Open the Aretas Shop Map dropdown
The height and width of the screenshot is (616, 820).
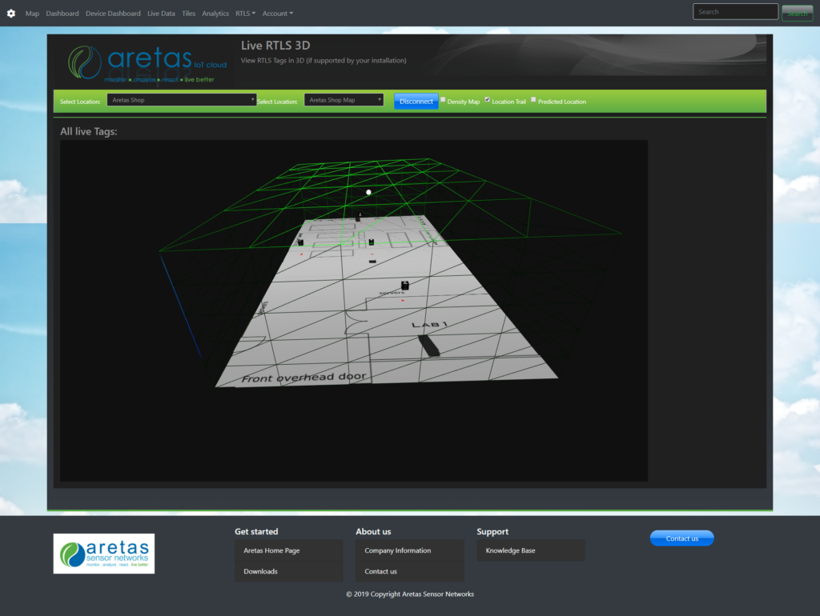coord(344,100)
